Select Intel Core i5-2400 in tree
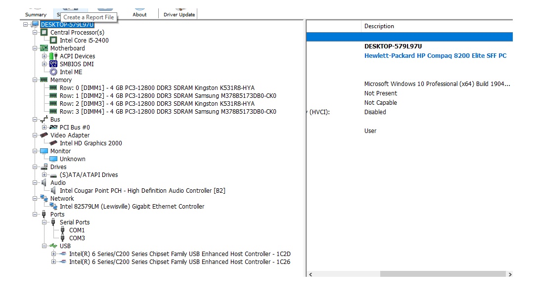Viewport: 538px width, 304px height. click(84, 41)
